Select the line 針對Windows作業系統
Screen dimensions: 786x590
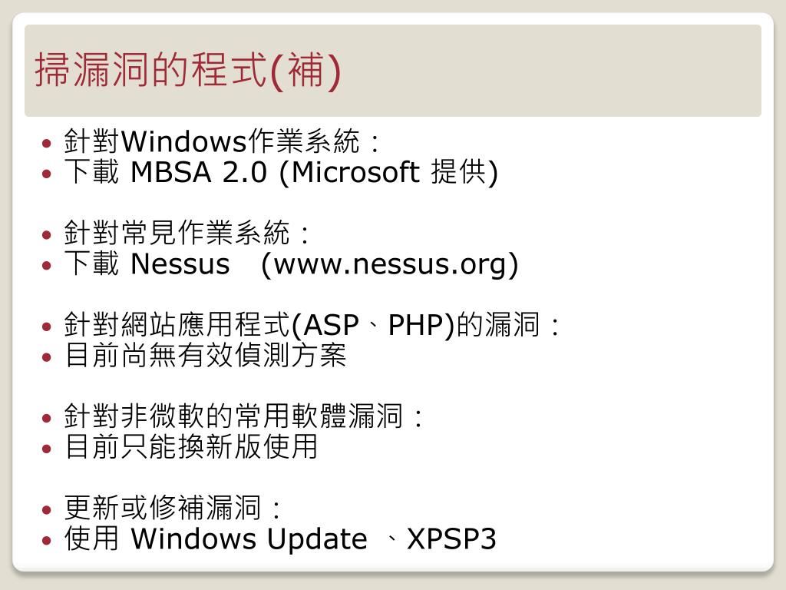[x=222, y=141]
